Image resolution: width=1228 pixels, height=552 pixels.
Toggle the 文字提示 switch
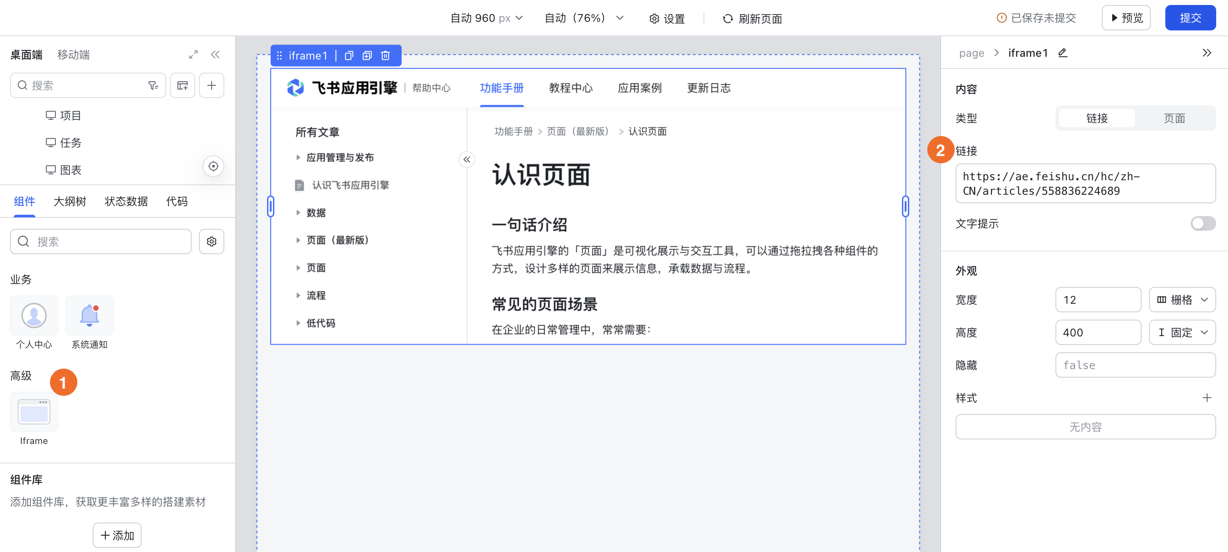[x=1203, y=223]
